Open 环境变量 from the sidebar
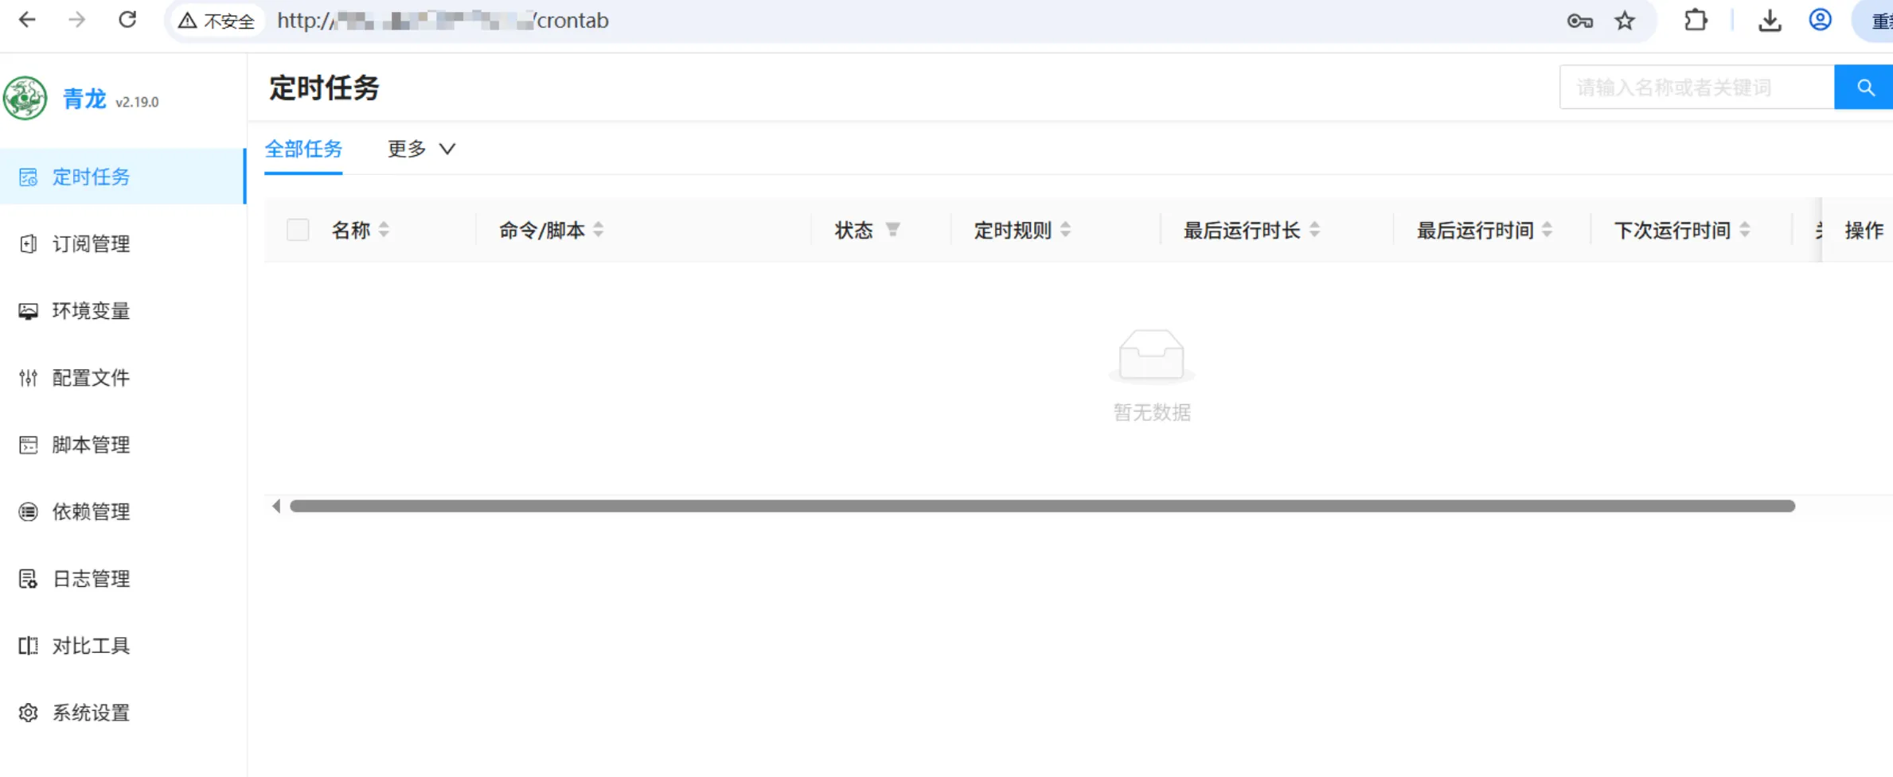 pos(91,311)
